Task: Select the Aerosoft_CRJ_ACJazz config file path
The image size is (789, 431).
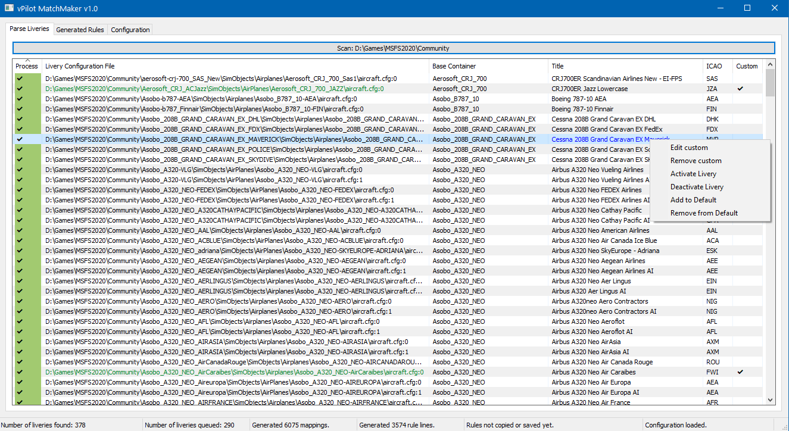Action: 214,89
